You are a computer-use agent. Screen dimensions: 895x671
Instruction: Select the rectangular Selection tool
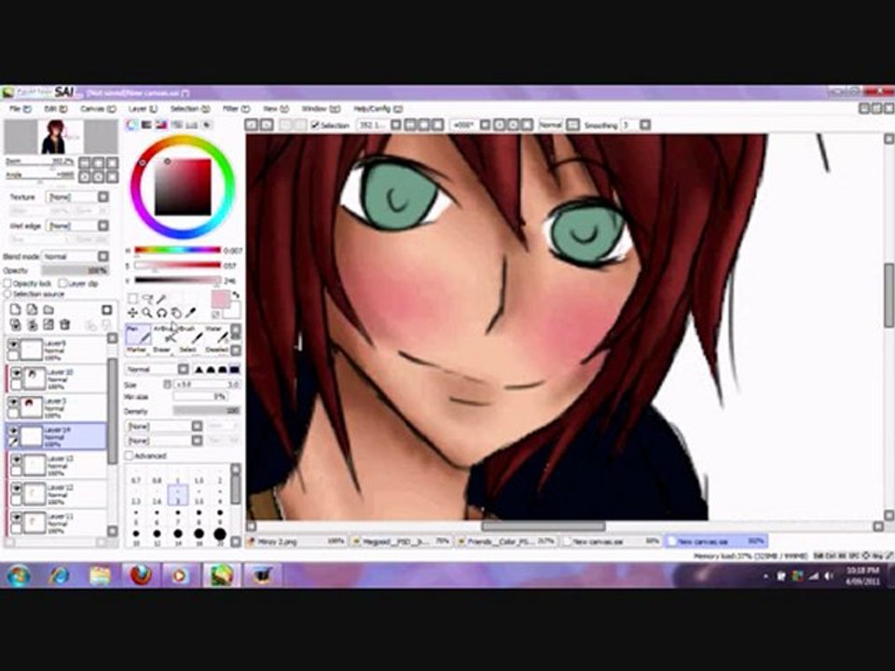coord(132,298)
